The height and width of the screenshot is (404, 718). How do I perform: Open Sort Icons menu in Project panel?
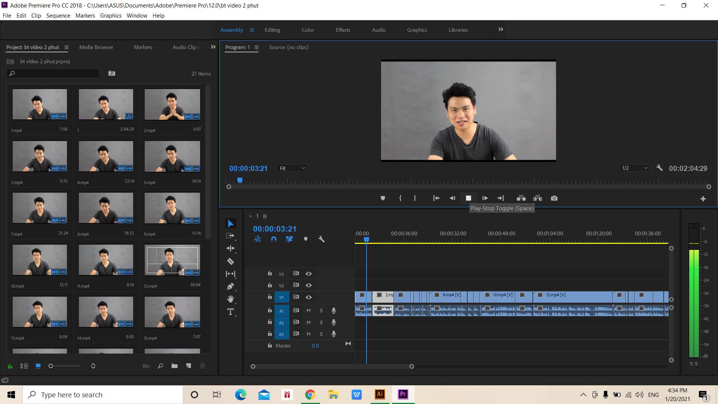coord(93,366)
